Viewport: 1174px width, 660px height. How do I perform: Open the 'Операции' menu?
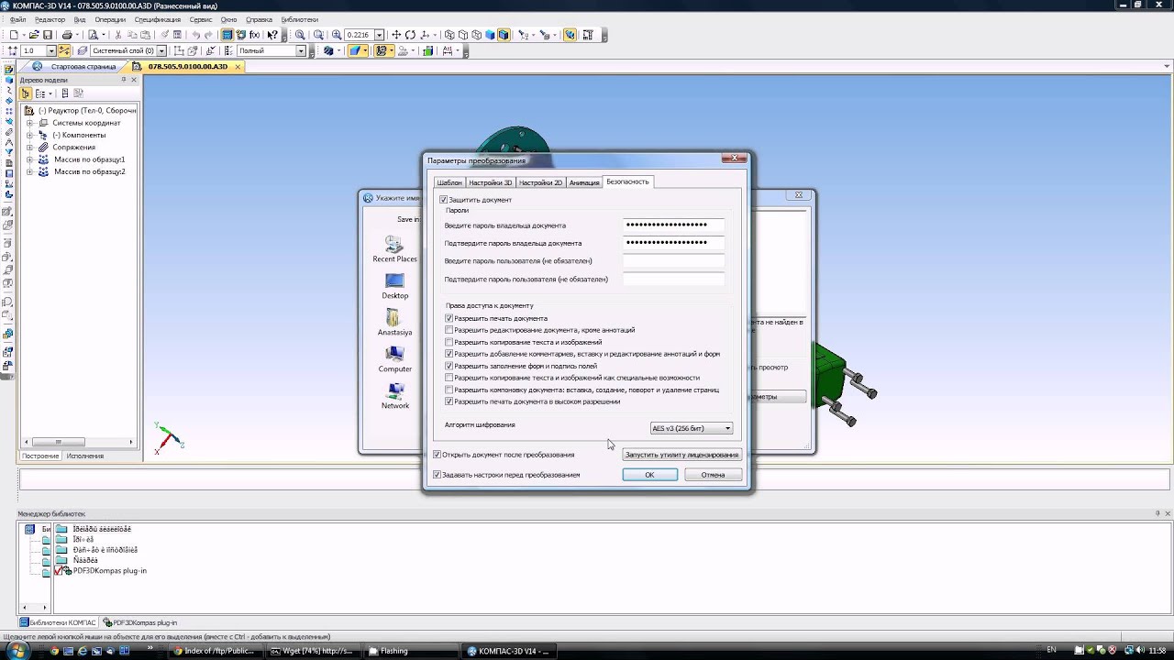tap(110, 19)
